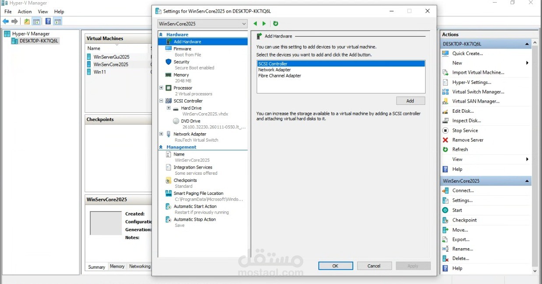Open the Help menu in menu bar
This screenshot has width=542, height=284.
pyautogui.click(x=59, y=12)
